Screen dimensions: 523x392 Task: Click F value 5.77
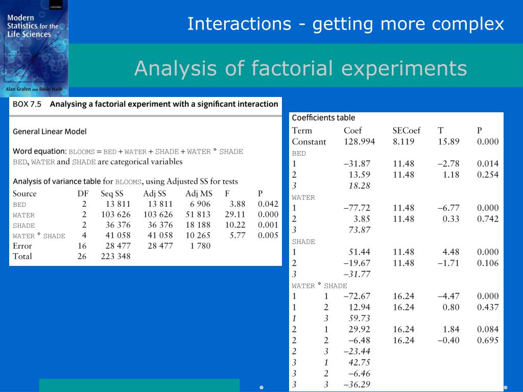pyautogui.click(x=237, y=235)
